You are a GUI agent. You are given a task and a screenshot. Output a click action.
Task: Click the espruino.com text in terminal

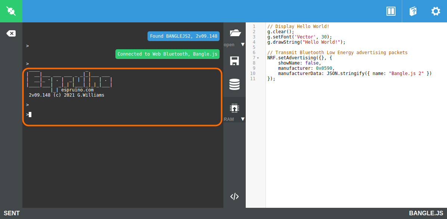(x=78, y=90)
